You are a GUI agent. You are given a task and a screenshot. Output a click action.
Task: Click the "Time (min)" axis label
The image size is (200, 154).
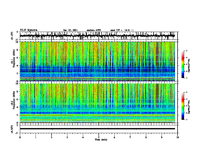[x=101, y=140]
